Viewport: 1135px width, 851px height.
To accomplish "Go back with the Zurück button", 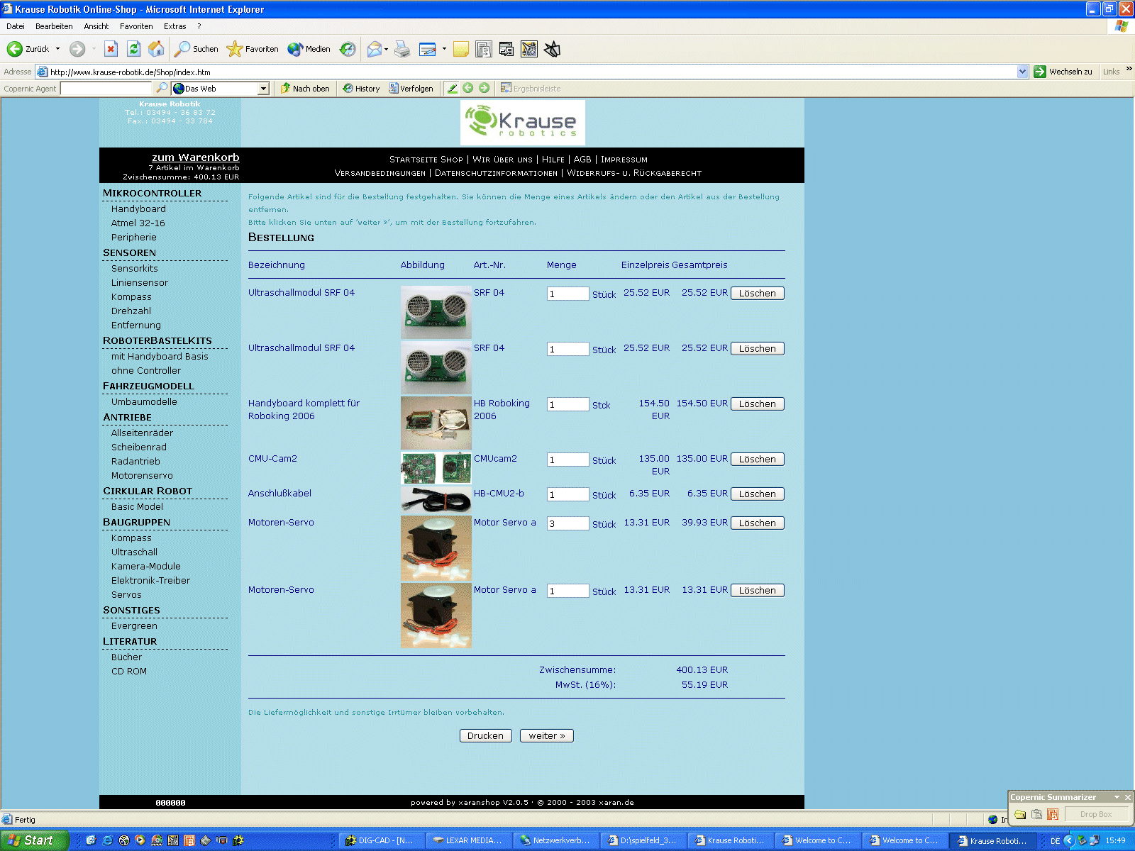I will click(x=28, y=49).
